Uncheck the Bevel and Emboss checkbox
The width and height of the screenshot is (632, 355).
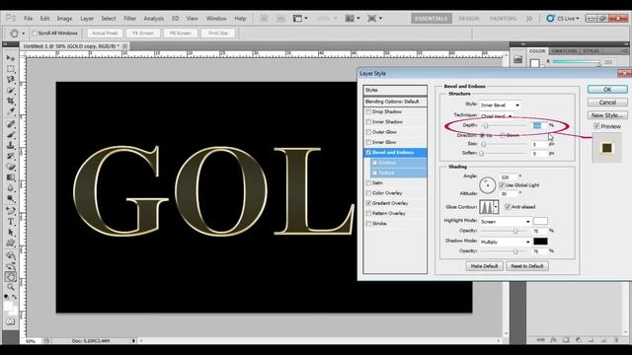click(x=368, y=153)
